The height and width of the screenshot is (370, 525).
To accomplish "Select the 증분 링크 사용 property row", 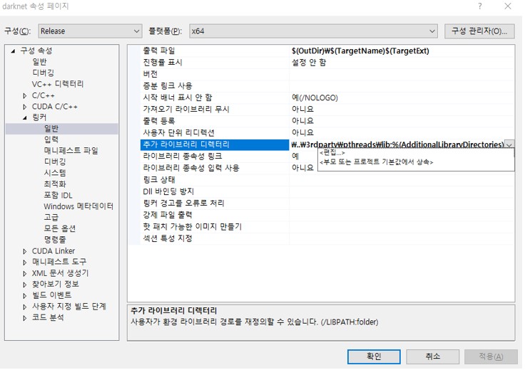I will [327, 86].
